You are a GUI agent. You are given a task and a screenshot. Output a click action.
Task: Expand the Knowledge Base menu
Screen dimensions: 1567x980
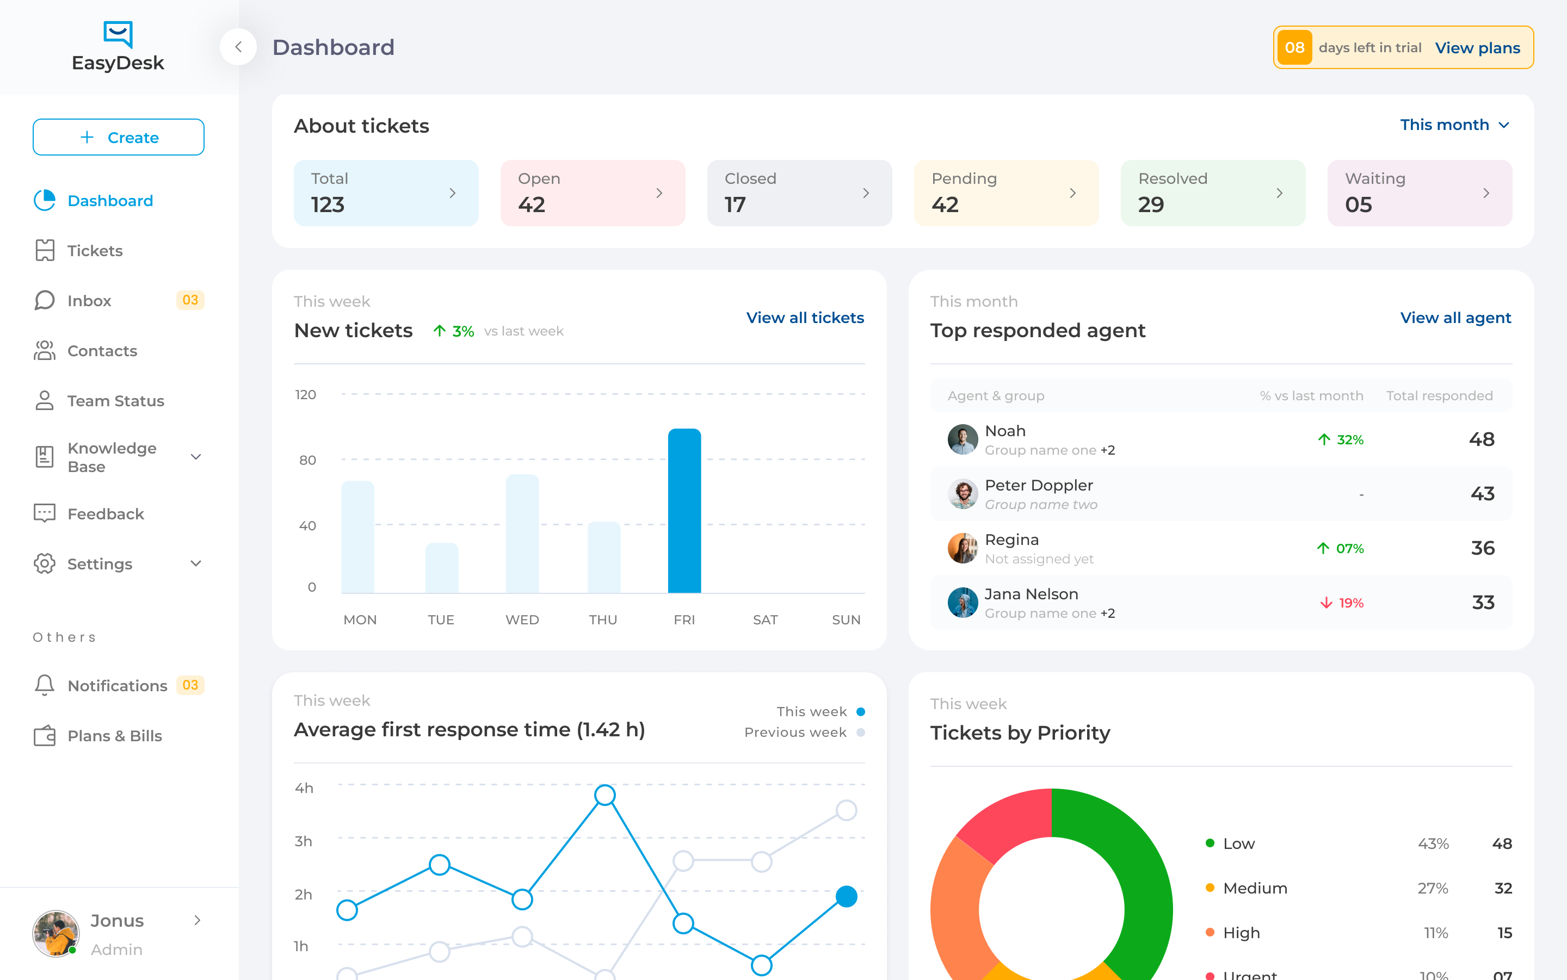(196, 457)
